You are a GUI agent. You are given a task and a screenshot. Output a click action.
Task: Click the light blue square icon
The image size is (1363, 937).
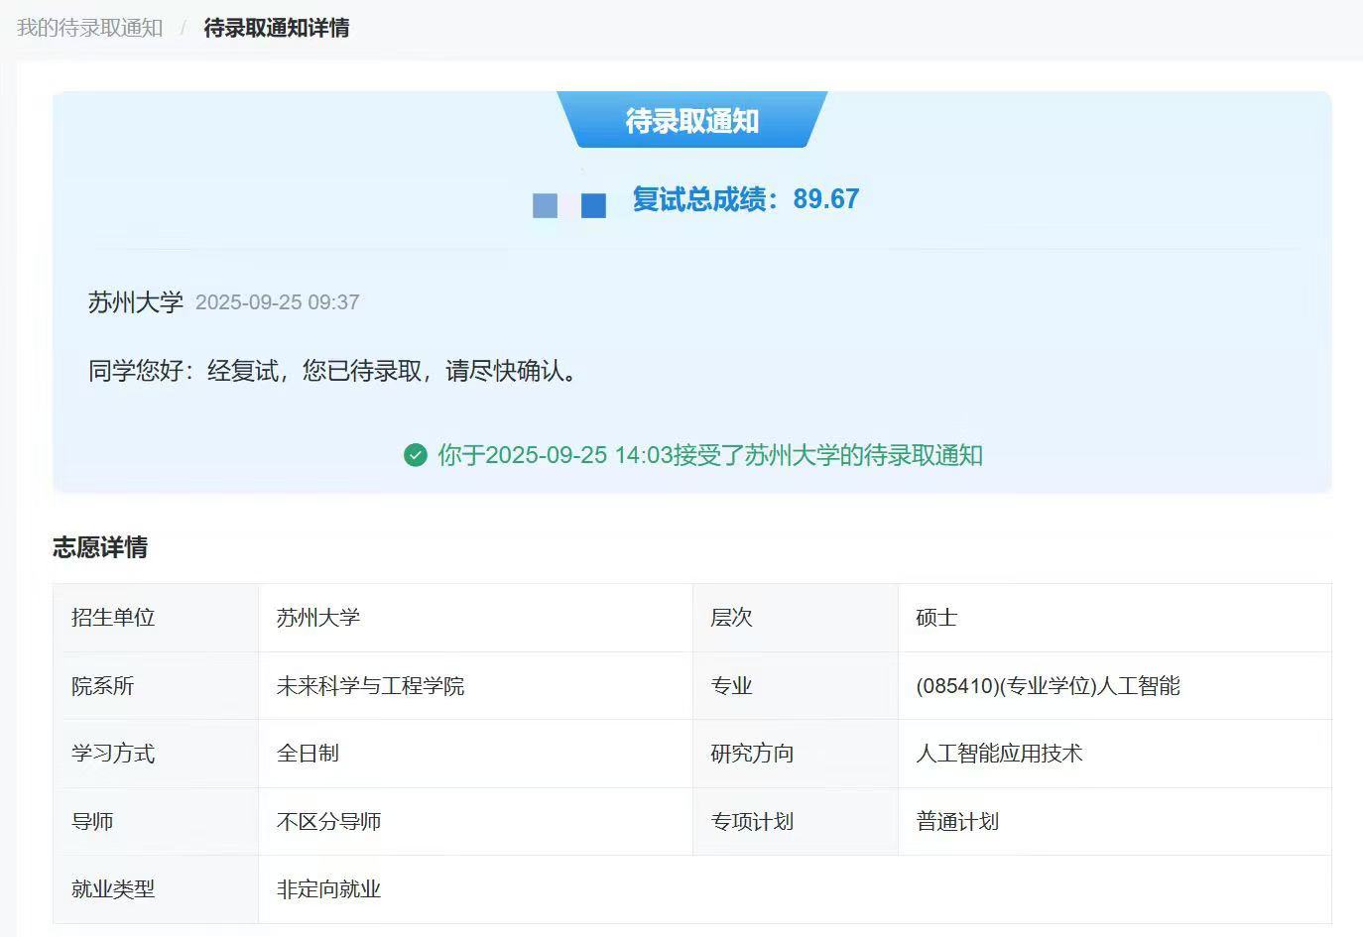coord(545,205)
